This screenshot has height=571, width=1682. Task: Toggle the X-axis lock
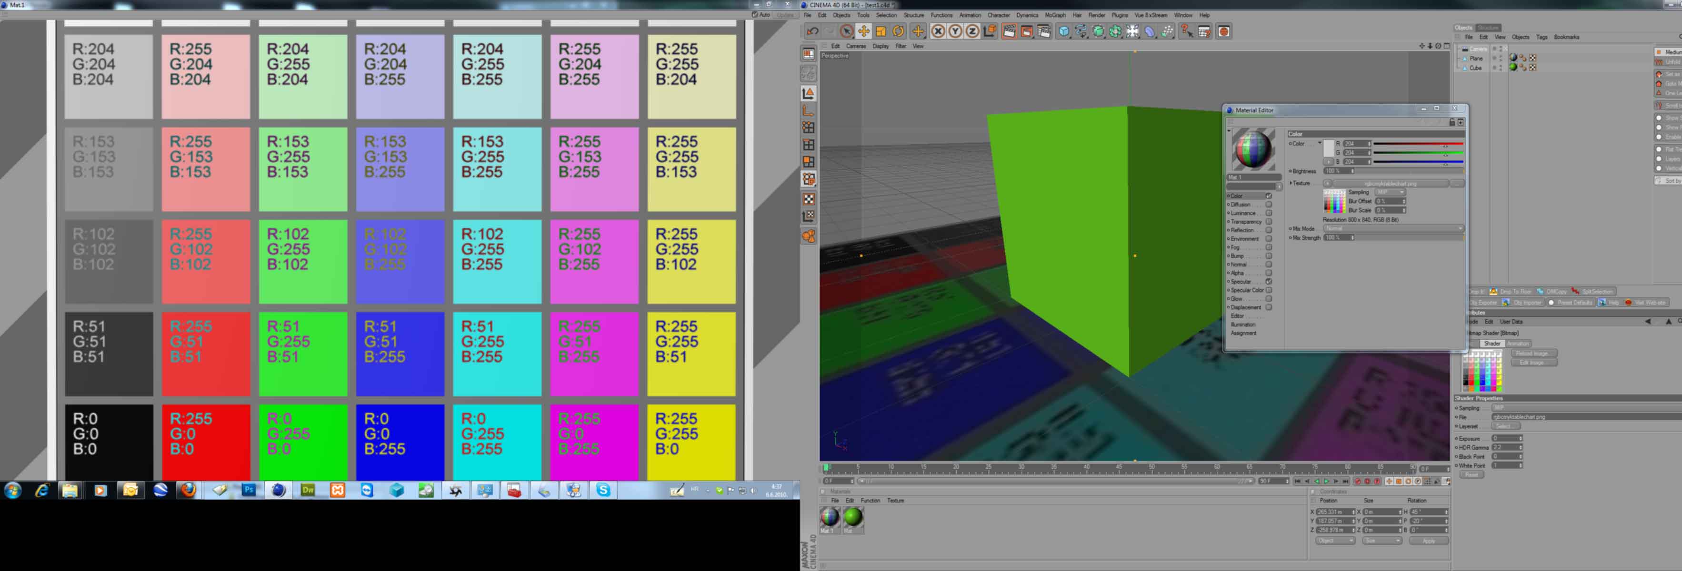(938, 31)
